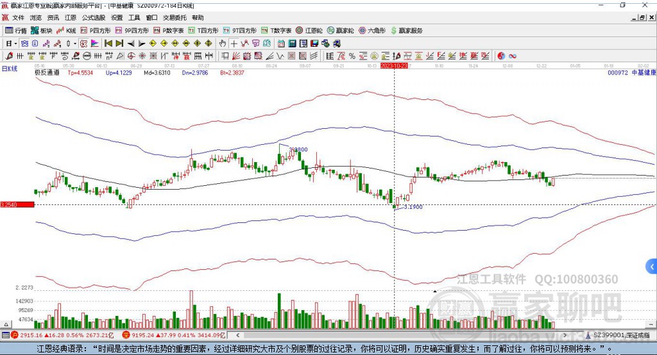This screenshot has height=355, width=657.
Task: Toggle the 极反 indicator button
Action: click(x=84, y=44)
